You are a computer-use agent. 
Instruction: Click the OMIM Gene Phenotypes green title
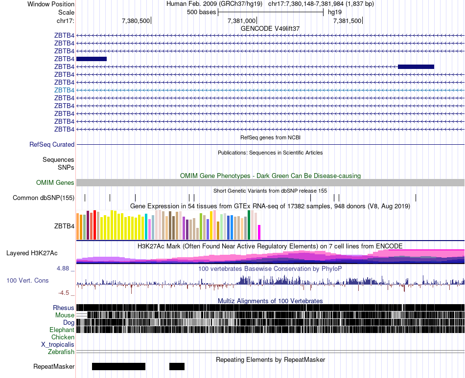coord(270,176)
